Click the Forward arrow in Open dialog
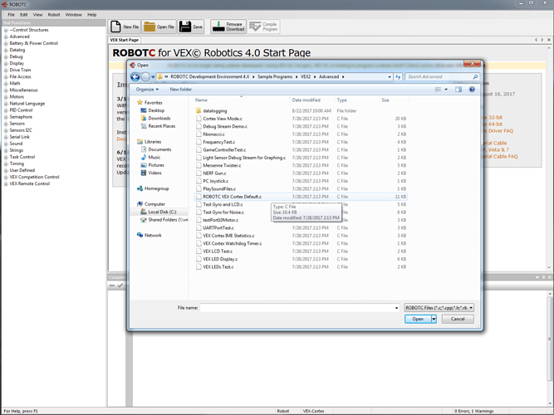554x415 pixels. point(145,76)
